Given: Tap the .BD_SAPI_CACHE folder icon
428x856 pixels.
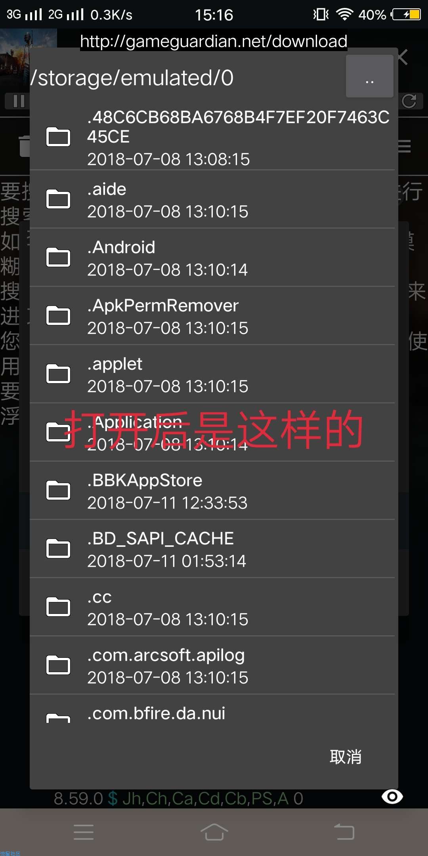Looking at the screenshot, I should [58, 549].
